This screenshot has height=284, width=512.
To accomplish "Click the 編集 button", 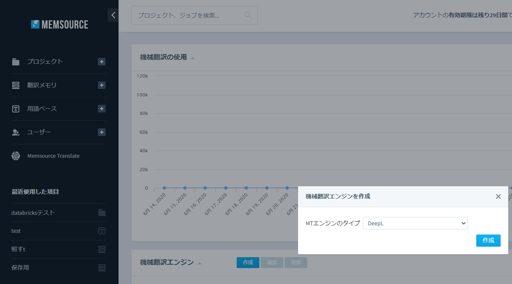I will click(272, 263).
